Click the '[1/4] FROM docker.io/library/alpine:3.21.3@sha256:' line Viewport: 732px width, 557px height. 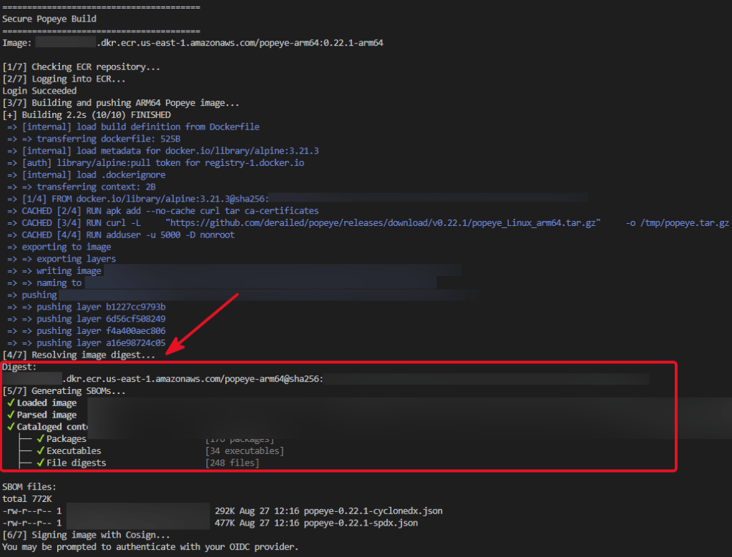(137, 199)
